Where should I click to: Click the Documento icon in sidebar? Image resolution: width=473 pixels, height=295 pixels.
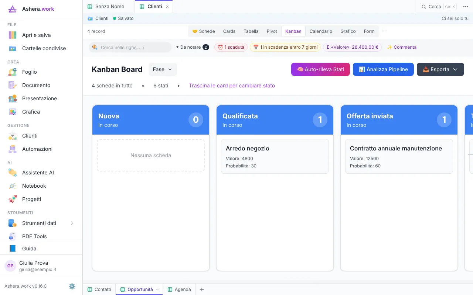click(13, 85)
